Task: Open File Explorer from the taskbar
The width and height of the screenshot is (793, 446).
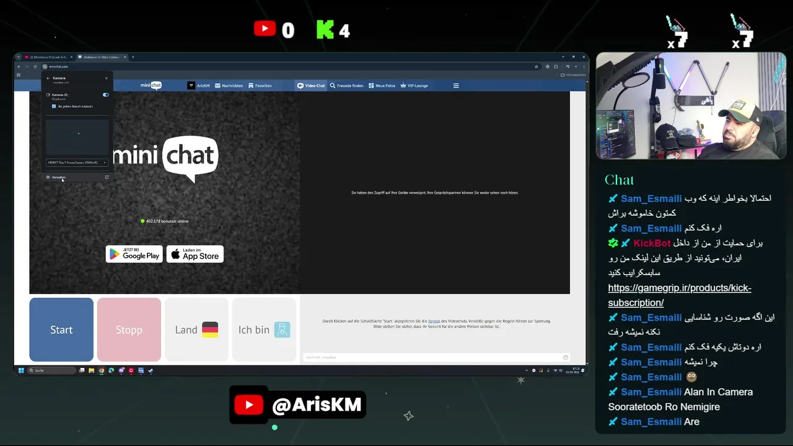Action: pos(91,370)
